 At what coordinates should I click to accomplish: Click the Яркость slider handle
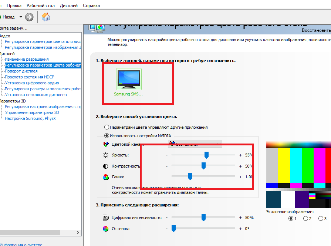(206, 155)
